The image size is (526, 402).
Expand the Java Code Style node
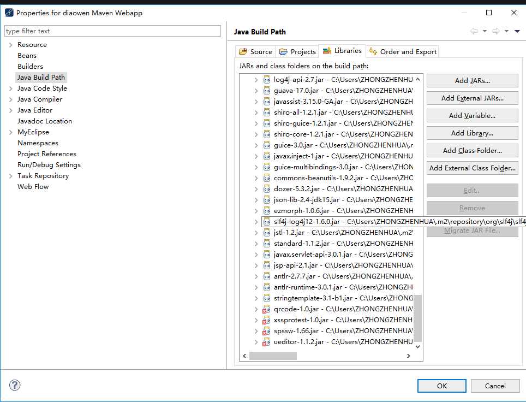pos(11,88)
